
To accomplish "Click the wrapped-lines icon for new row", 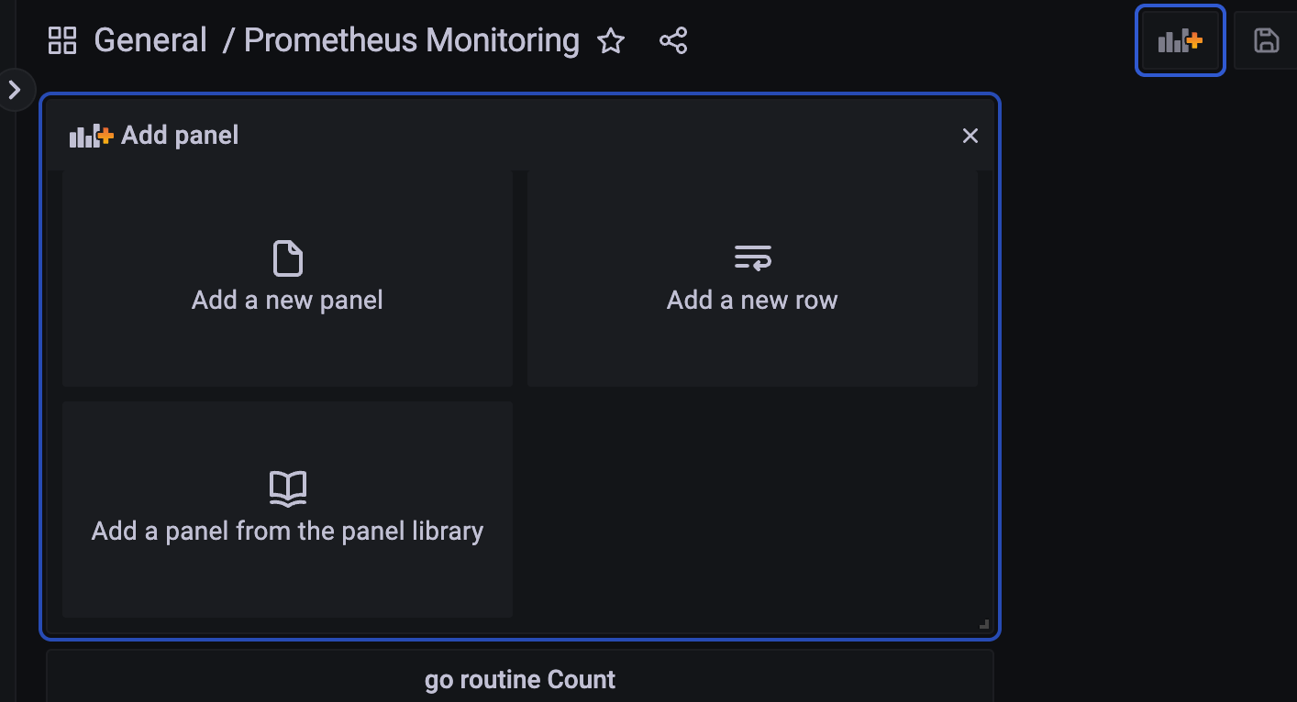I will pos(752,258).
